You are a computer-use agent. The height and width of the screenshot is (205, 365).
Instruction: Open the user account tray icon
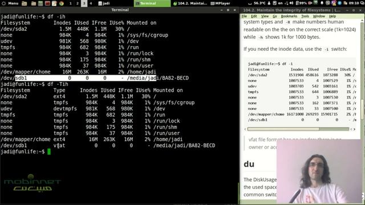point(269,3)
